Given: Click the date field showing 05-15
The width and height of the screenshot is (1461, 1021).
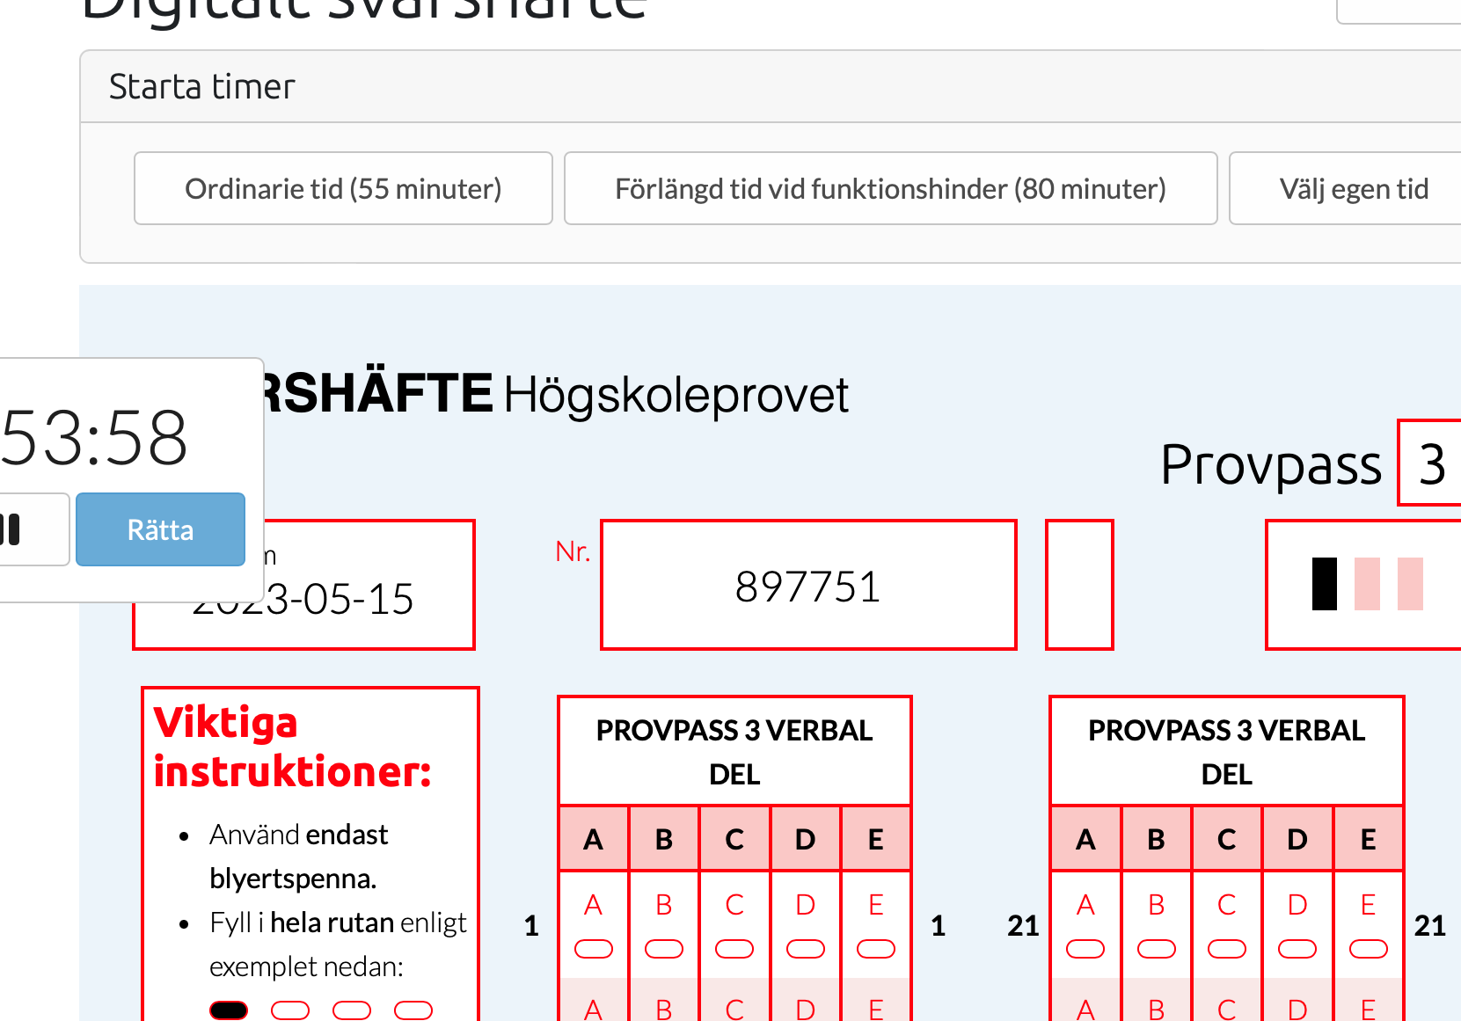Looking at the screenshot, I should tap(303, 585).
